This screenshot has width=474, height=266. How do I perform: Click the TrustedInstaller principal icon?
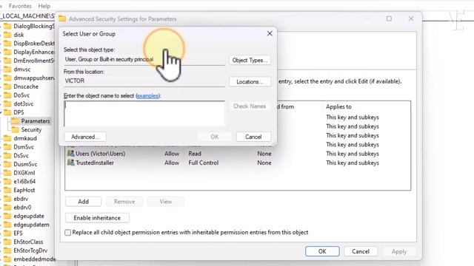[x=71, y=163]
